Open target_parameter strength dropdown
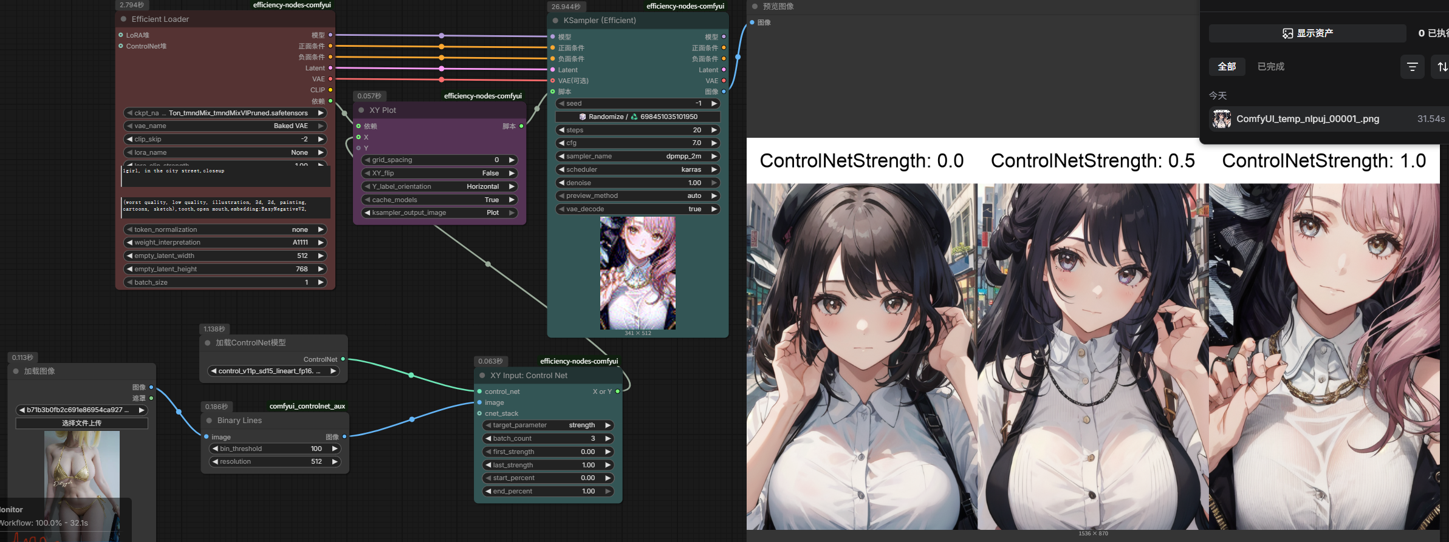 (548, 425)
